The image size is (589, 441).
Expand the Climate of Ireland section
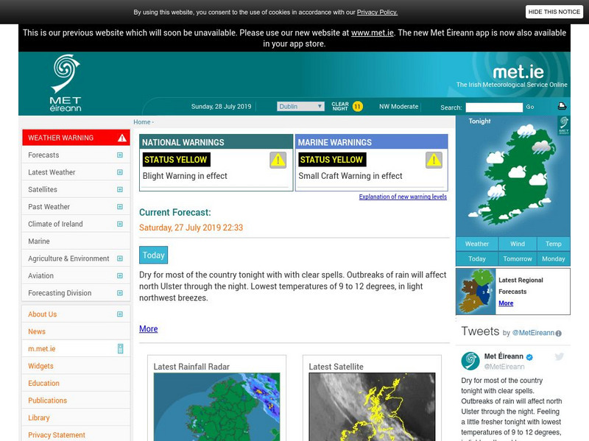[x=120, y=225]
